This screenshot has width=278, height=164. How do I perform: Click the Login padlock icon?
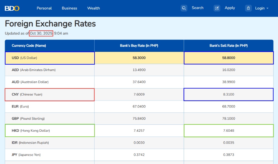(x=248, y=8)
